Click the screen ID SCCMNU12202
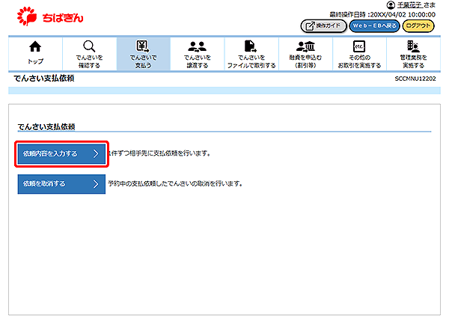The image size is (449, 324). point(415,79)
